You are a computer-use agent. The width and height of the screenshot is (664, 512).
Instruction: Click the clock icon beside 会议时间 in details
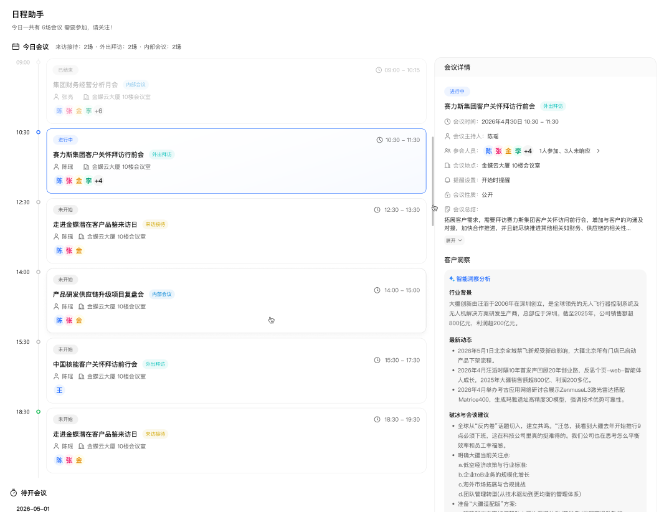click(447, 121)
